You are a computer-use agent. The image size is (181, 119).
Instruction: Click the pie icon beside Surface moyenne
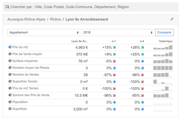[10, 61]
